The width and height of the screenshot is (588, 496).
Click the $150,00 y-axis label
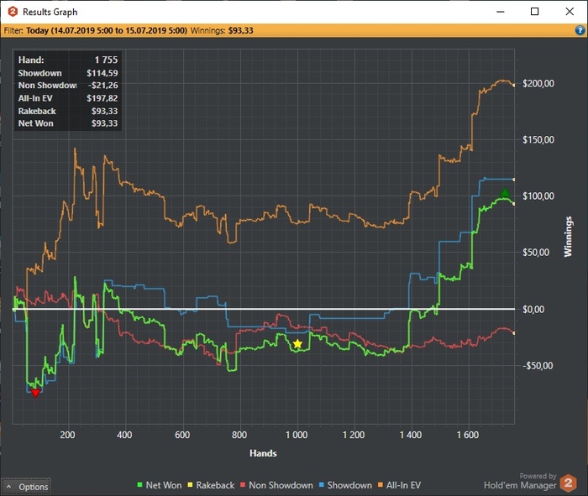click(x=538, y=139)
